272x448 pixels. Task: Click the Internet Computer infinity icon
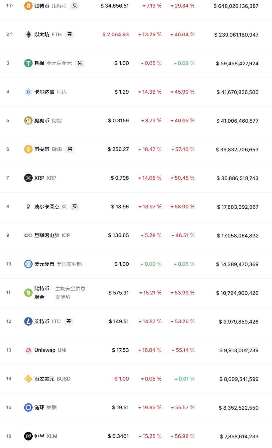pos(28,235)
